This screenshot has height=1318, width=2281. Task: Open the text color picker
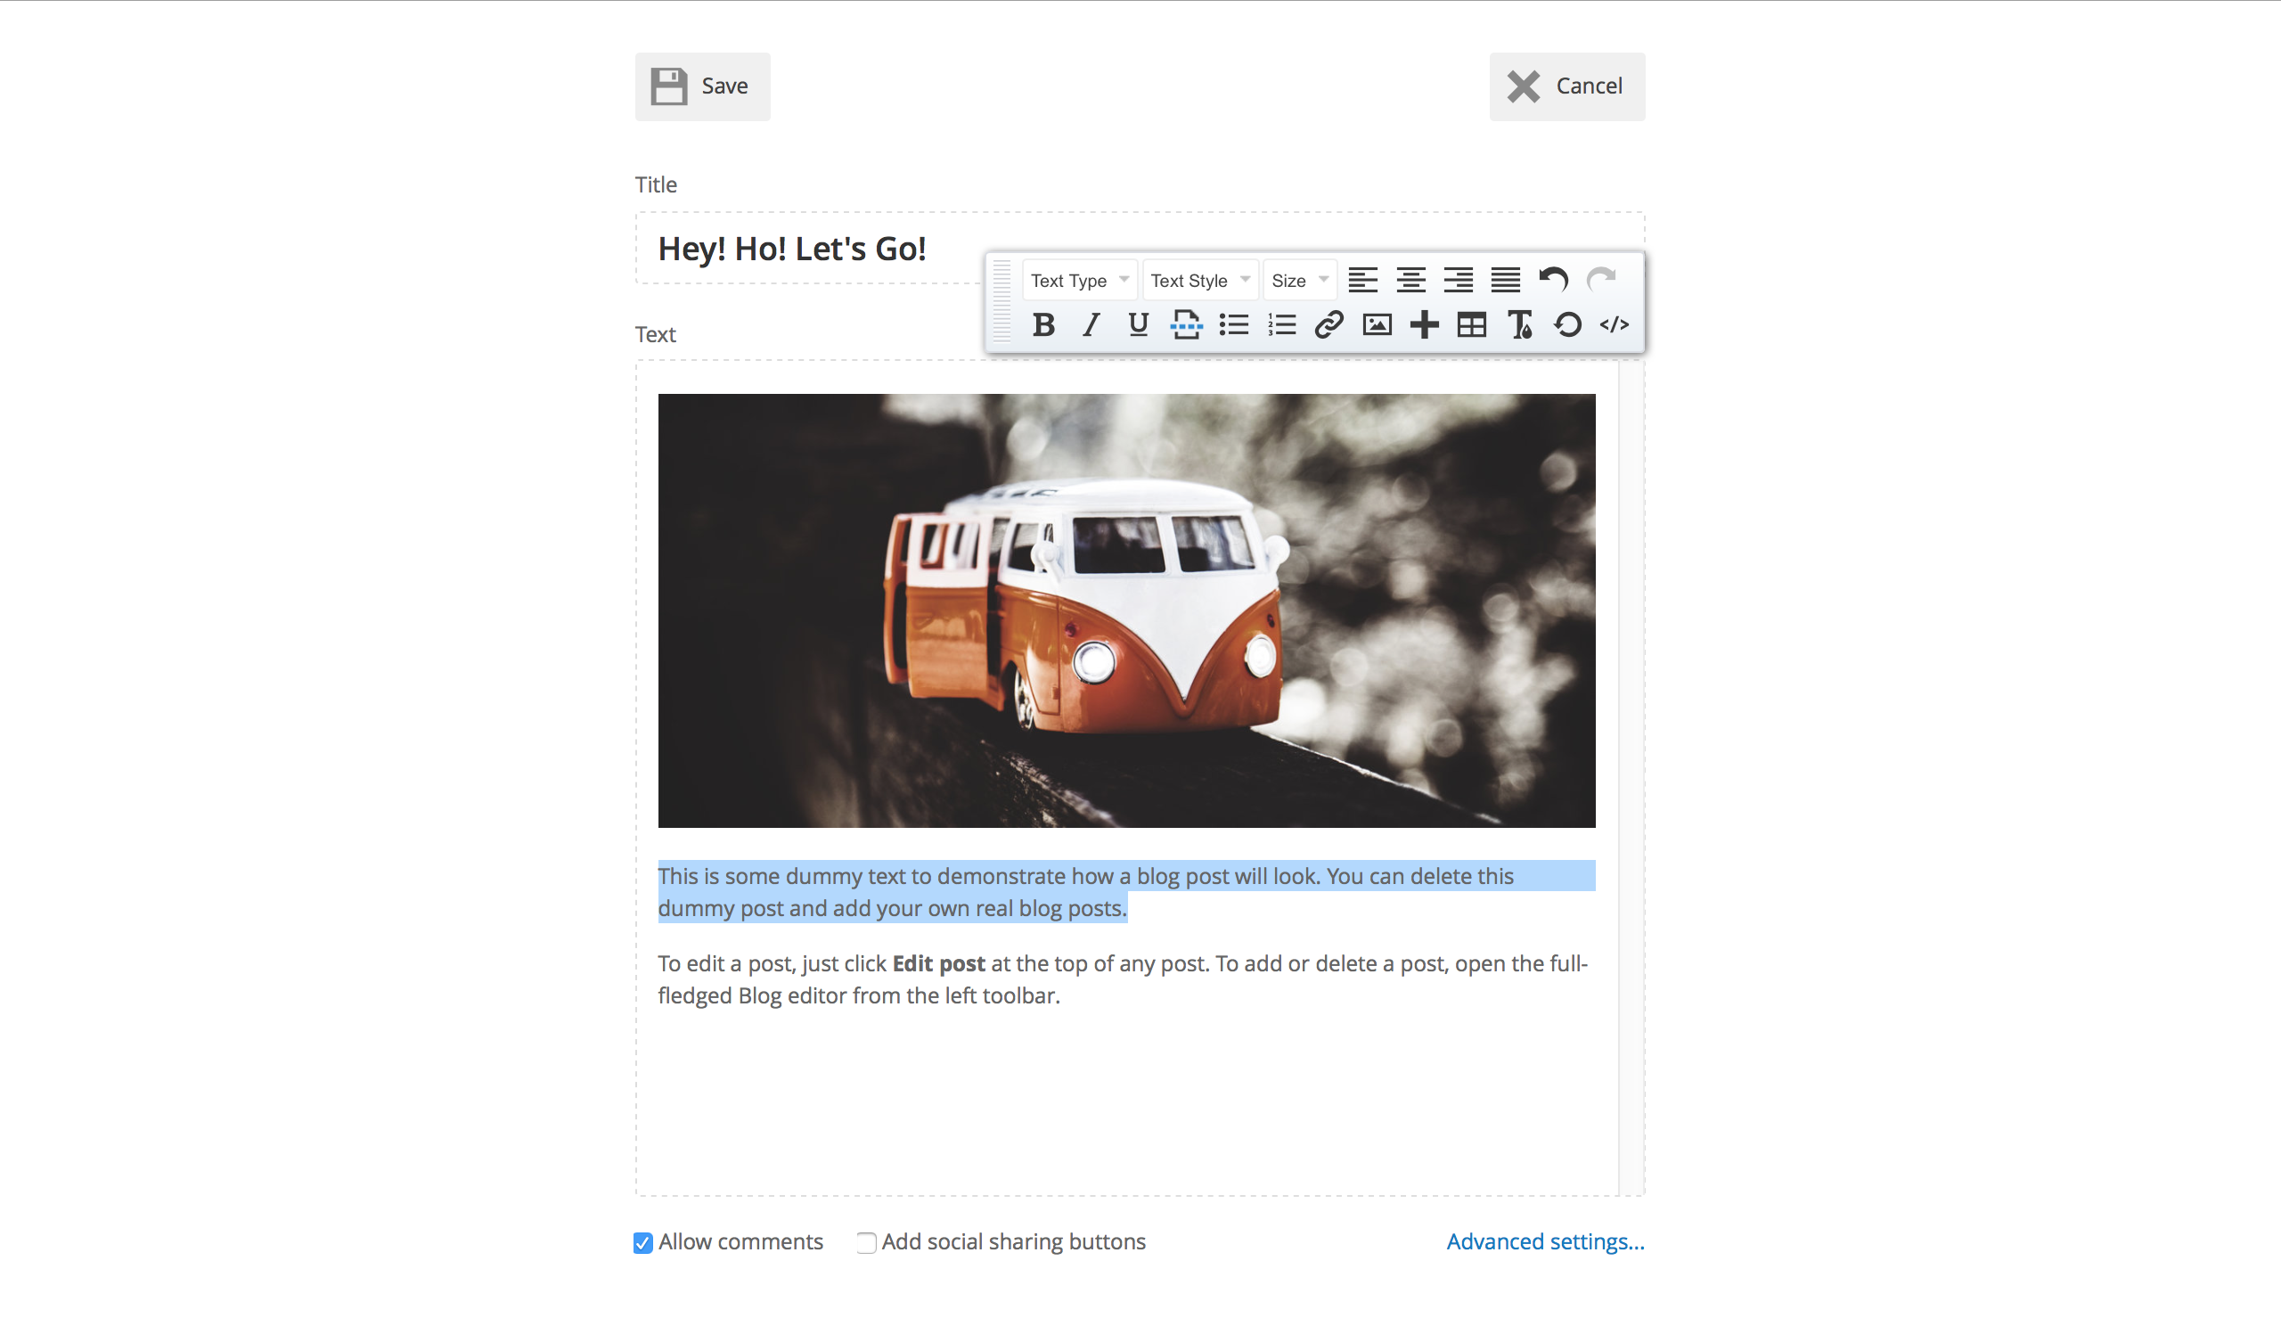pyautogui.click(x=1520, y=324)
